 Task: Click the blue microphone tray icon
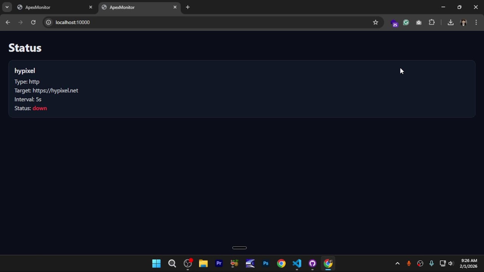pyautogui.click(x=431, y=264)
